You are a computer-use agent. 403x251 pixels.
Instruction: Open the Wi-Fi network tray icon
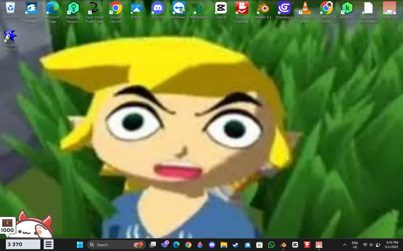click(365, 245)
